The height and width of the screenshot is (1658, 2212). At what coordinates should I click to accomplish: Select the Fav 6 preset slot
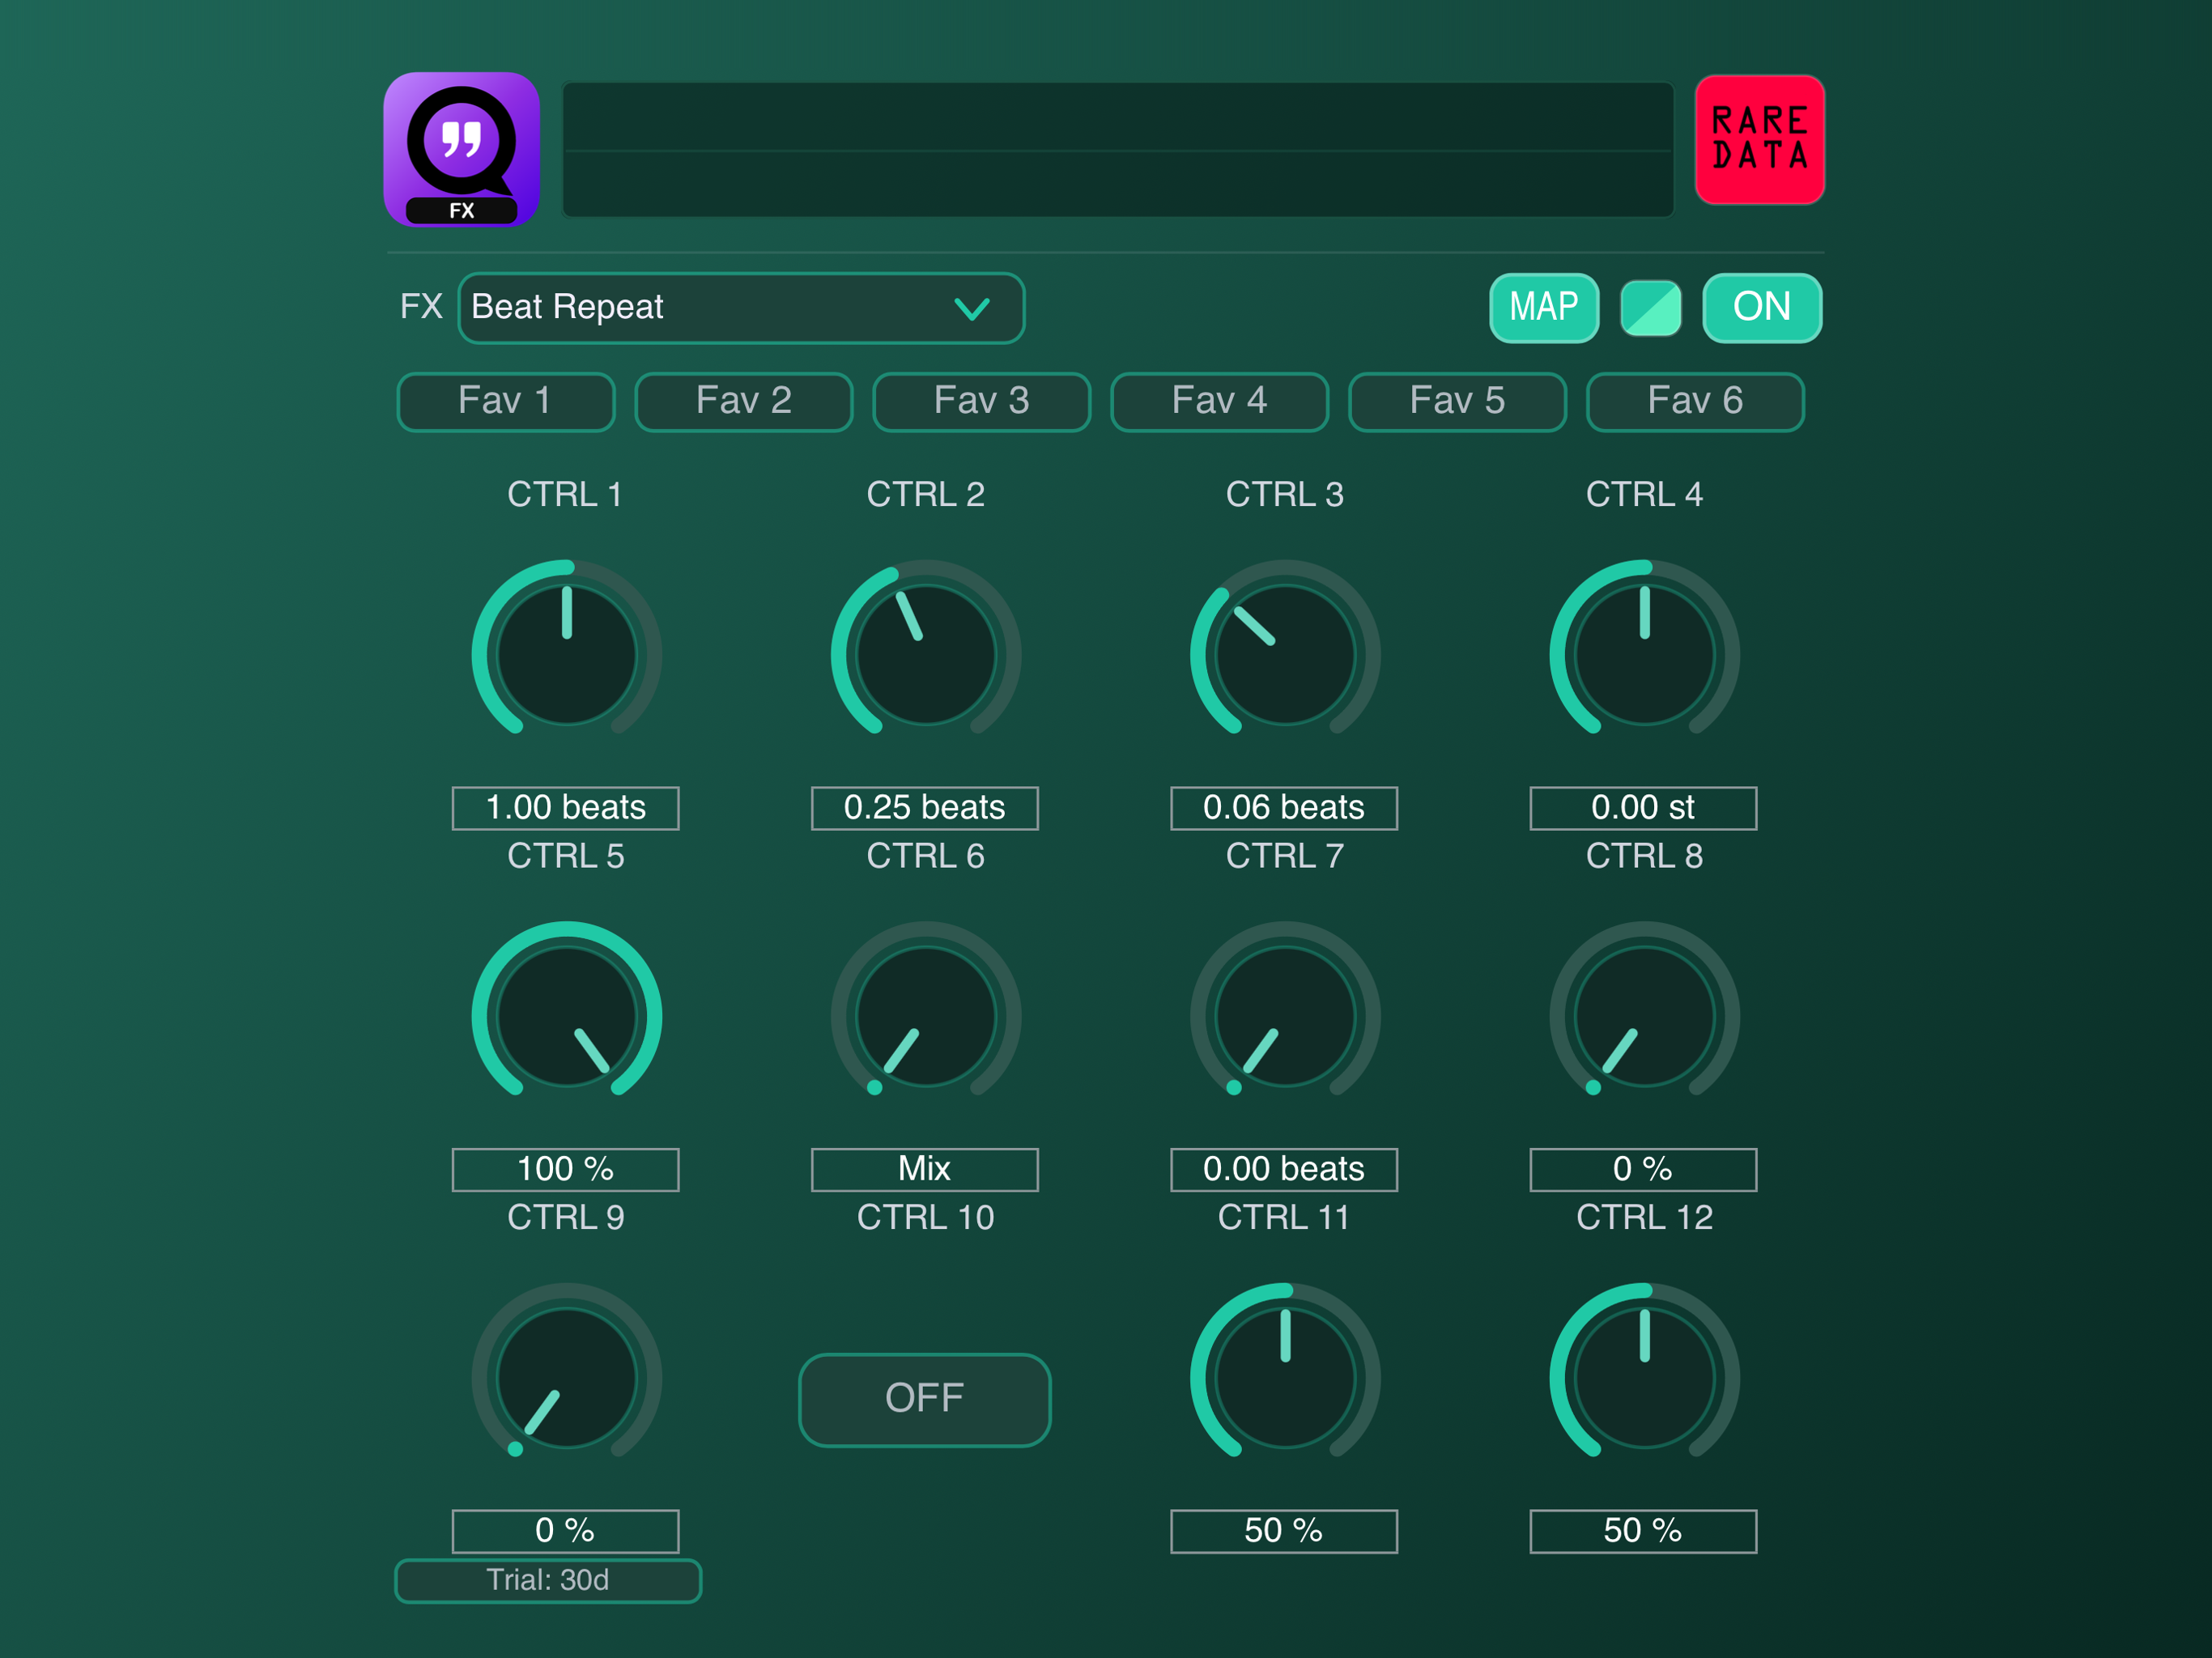click(1695, 402)
